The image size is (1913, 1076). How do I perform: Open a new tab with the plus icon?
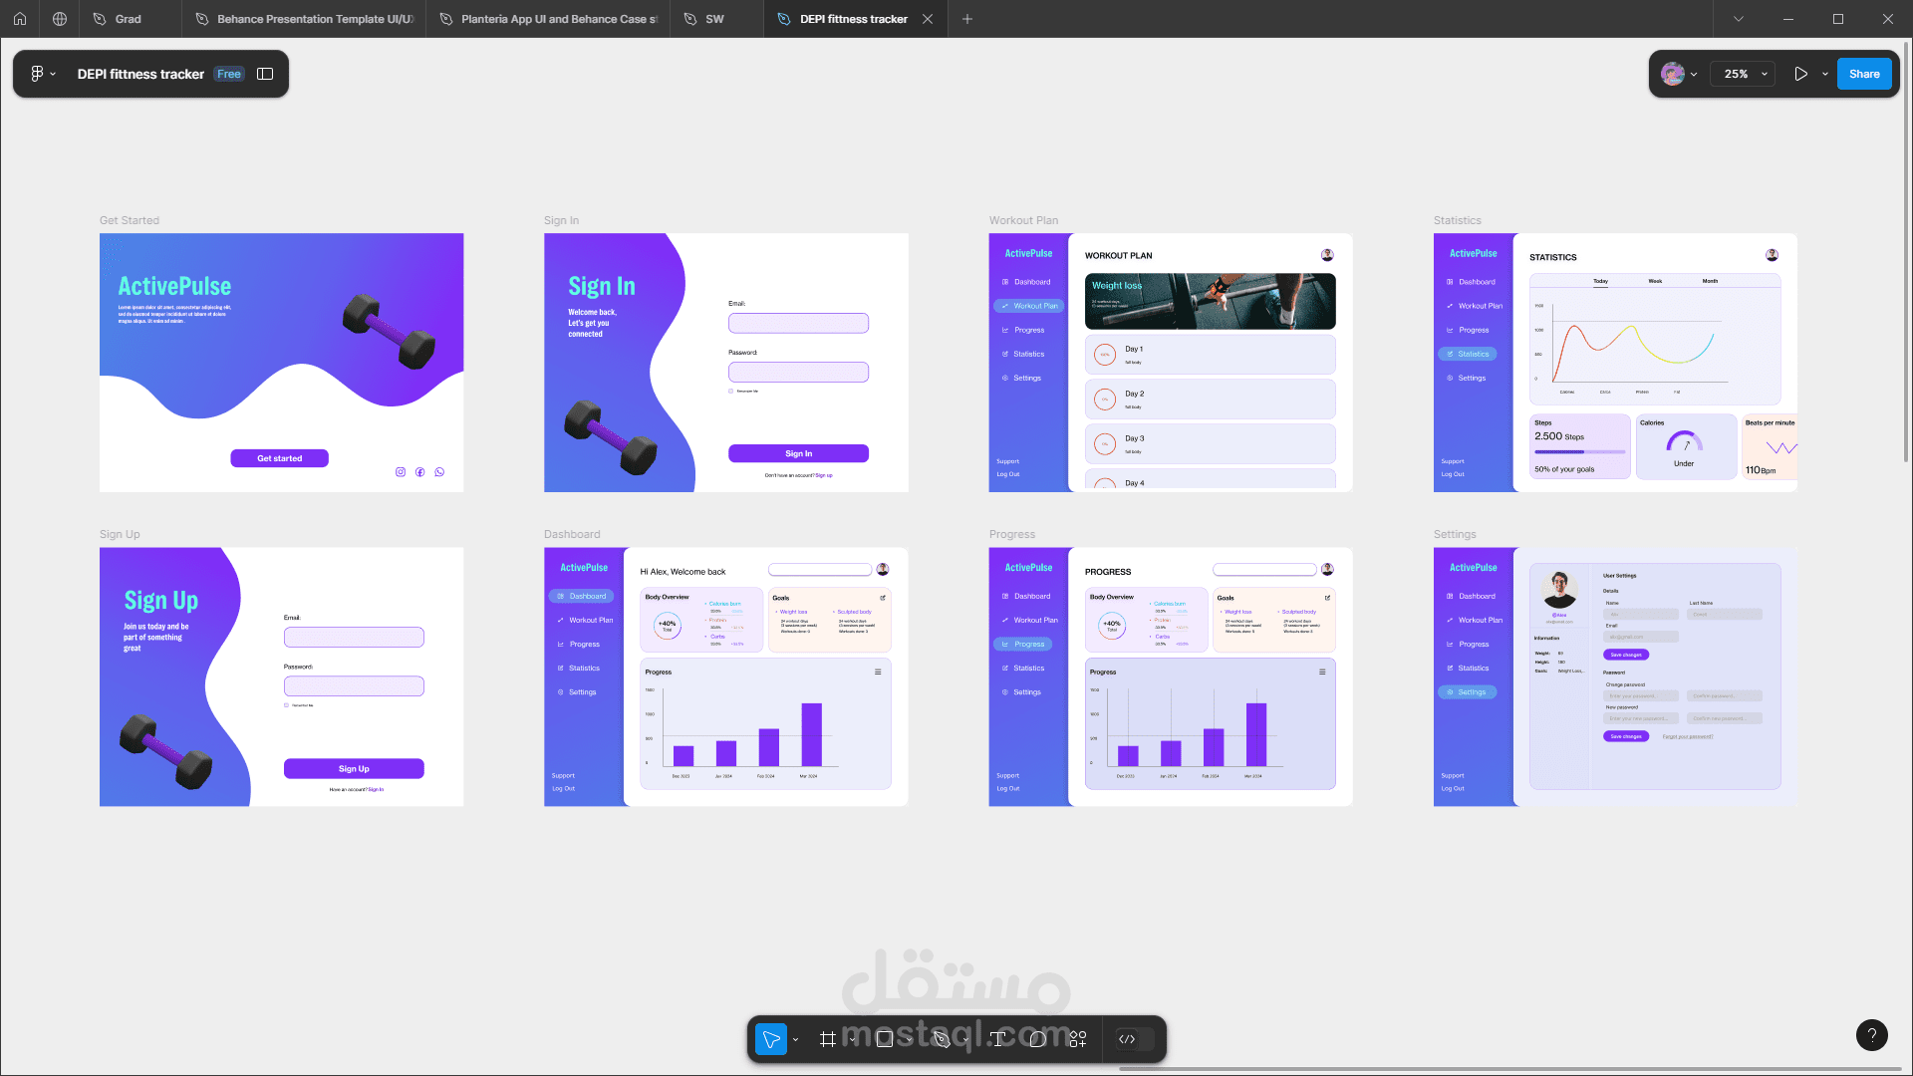966,19
